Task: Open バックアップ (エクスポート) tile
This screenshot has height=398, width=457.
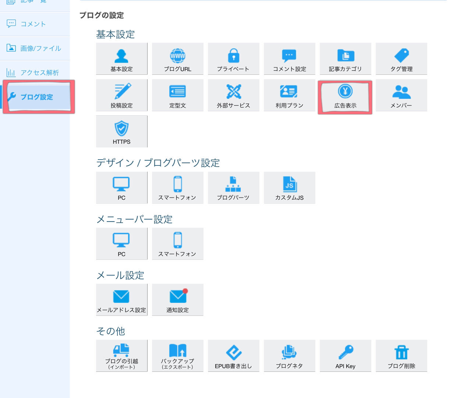Action: 178,356
